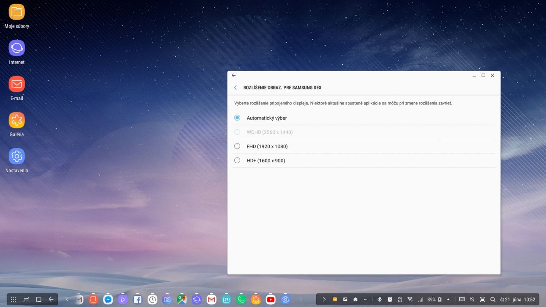The height and width of the screenshot is (307, 546).
Task: Click the taskbar home square button
Action: tap(39, 300)
